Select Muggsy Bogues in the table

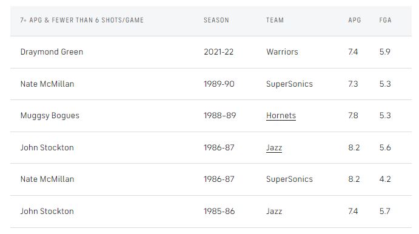click(x=50, y=116)
